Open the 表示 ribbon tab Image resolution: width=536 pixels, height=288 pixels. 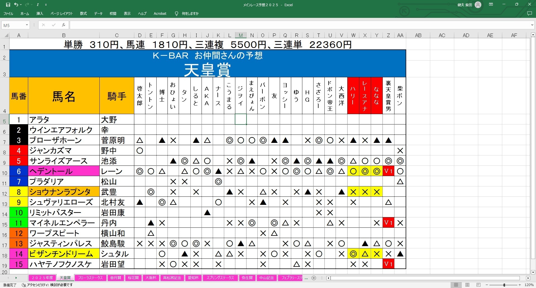pos(127,13)
